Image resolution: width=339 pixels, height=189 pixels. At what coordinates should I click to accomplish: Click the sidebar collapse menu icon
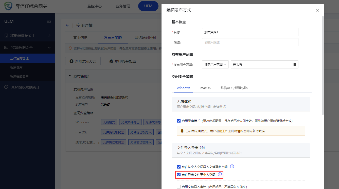pos(49,21)
